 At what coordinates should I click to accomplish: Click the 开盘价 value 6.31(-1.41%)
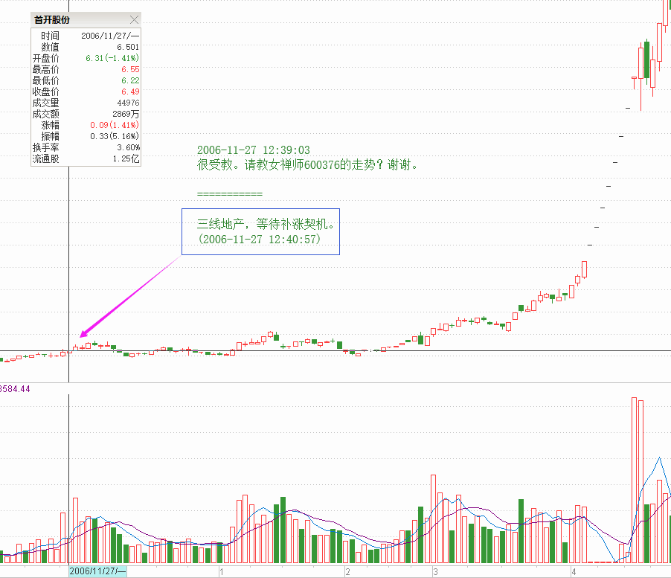[x=112, y=58]
